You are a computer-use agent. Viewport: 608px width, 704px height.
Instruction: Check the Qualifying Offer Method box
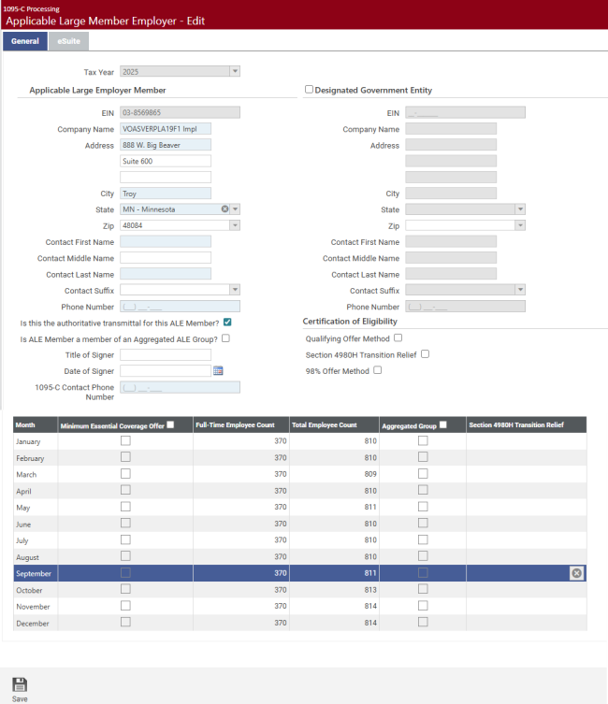point(398,338)
